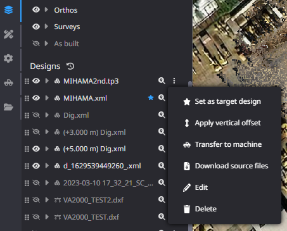Viewport: 287px width, 231px height.
Task: Expand the As built group
Action: (x=46, y=44)
